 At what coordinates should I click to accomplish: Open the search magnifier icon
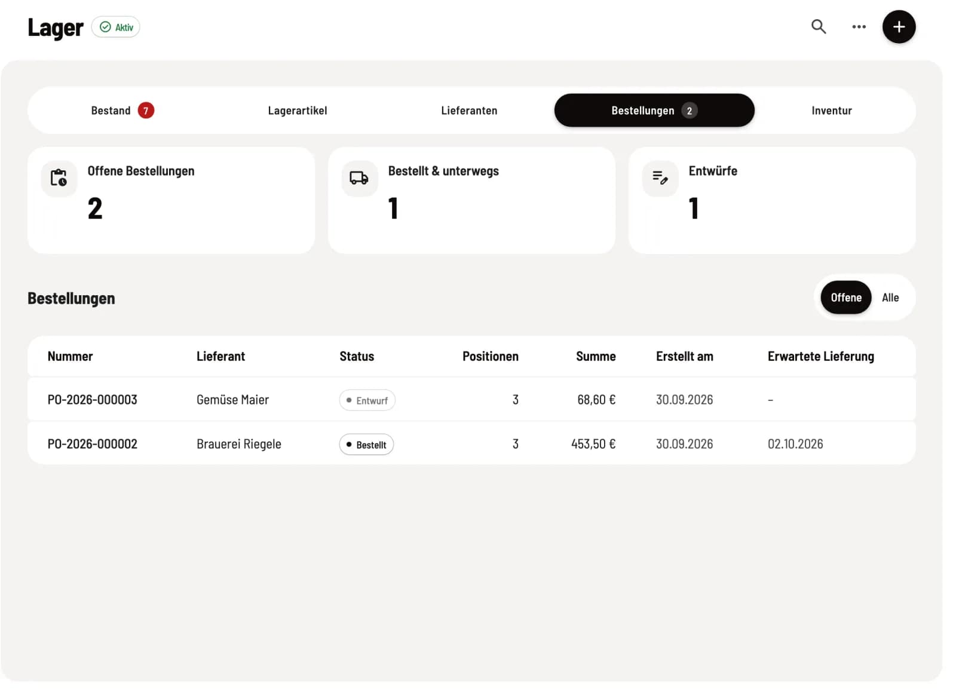pyautogui.click(x=819, y=27)
